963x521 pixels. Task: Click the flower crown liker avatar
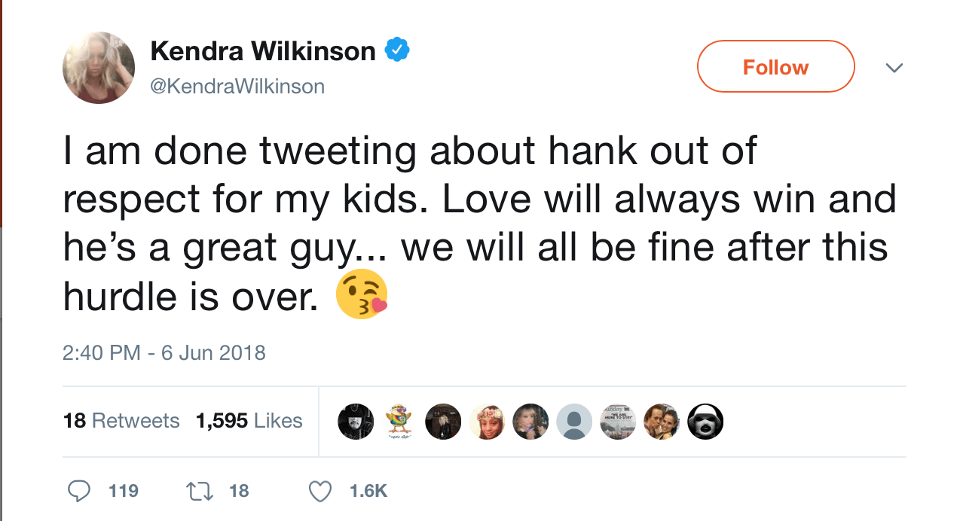pos(487,422)
